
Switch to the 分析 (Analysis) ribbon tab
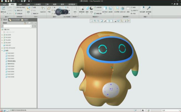click(x=20, y=4)
